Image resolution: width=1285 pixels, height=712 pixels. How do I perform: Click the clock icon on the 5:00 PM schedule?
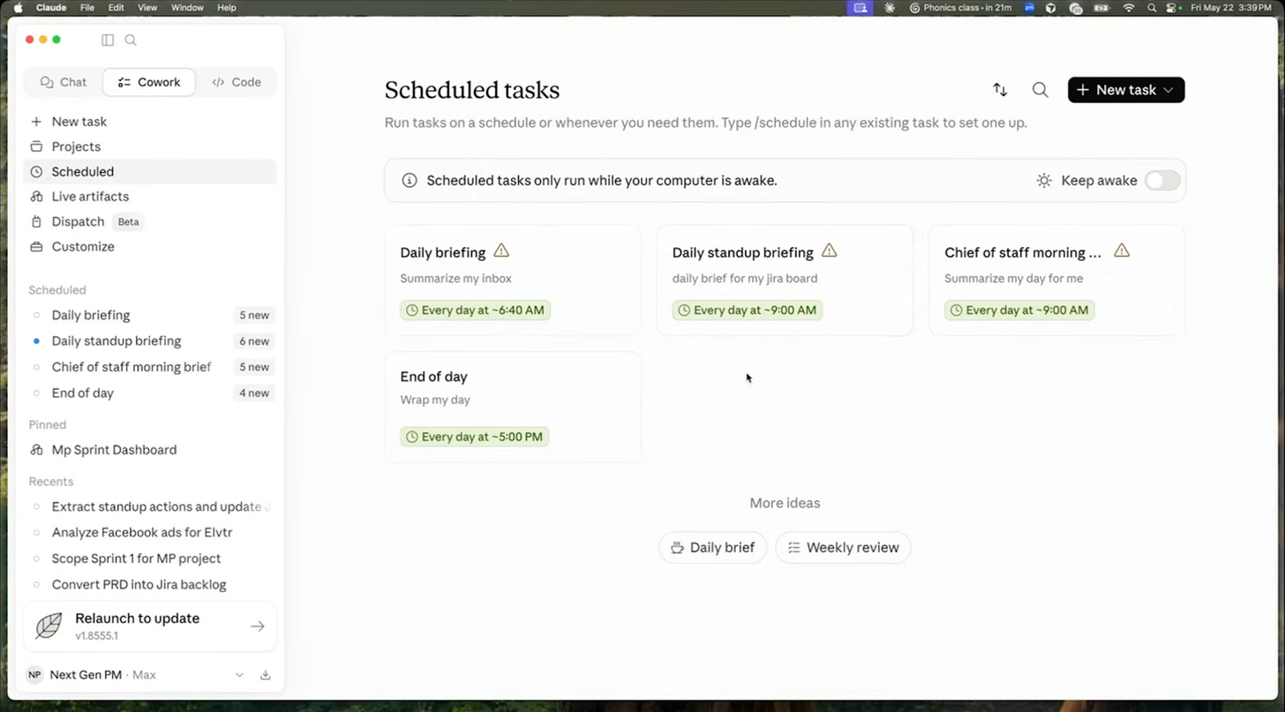click(x=411, y=437)
